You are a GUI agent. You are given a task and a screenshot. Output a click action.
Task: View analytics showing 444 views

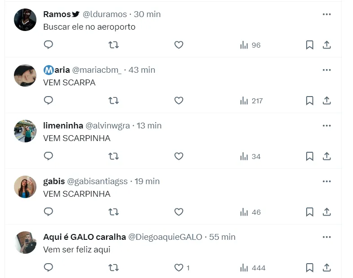(252, 268)
